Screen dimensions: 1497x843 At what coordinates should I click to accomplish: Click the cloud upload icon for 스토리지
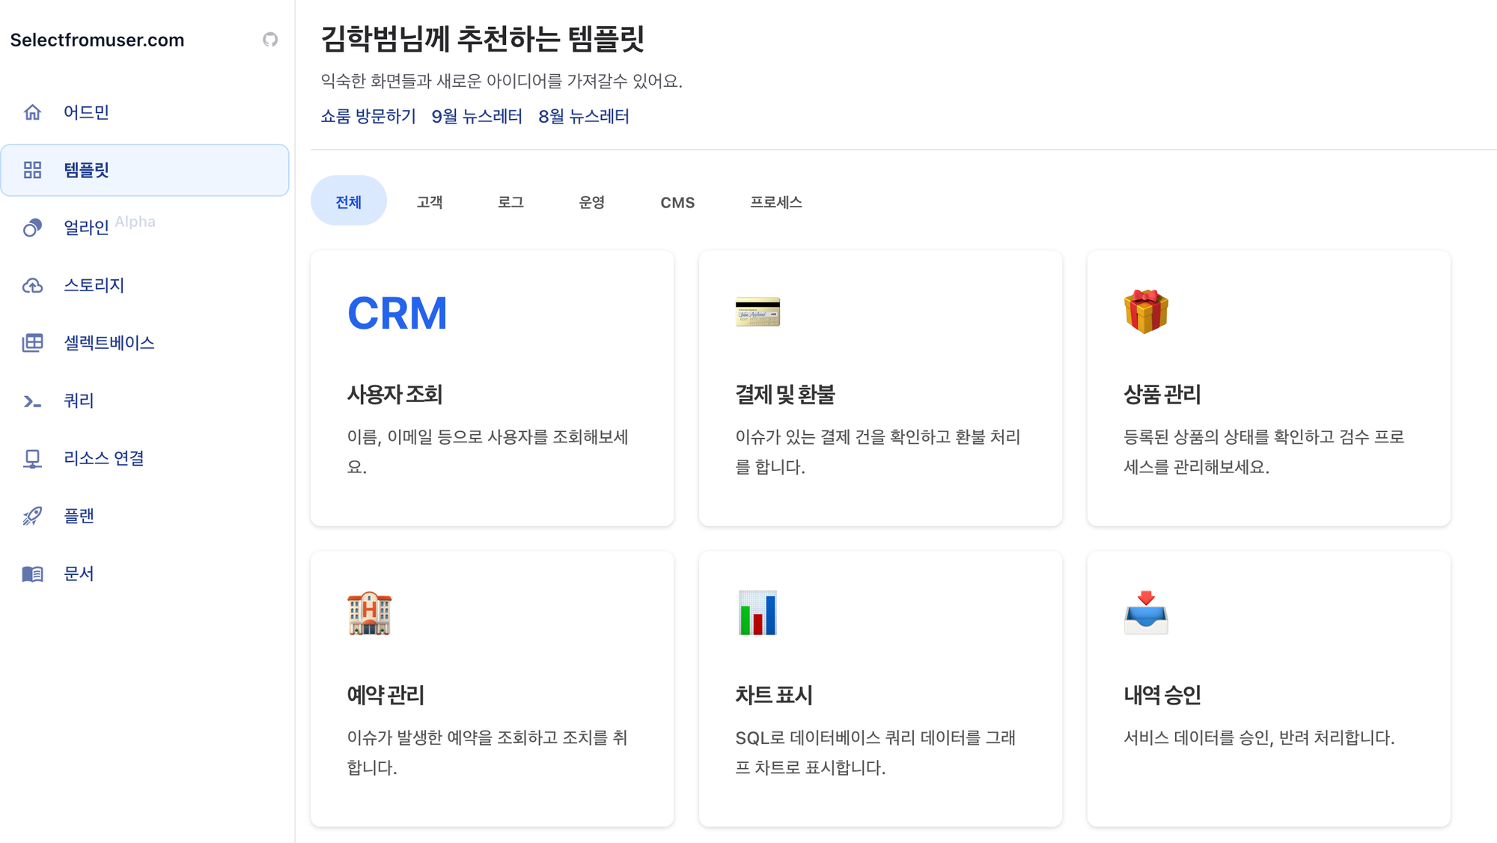point(32,285)
